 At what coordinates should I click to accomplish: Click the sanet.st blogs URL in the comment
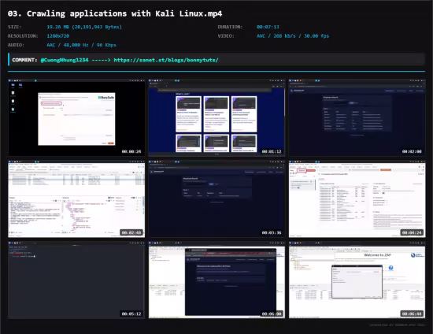tap(166, 60)
